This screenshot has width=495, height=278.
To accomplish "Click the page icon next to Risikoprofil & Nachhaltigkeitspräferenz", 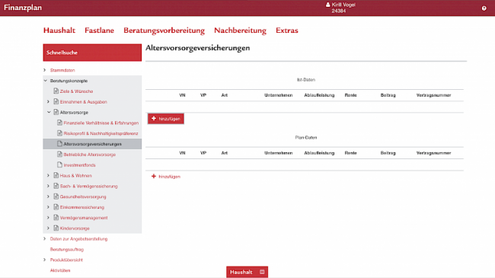I will tap(59, 133).
